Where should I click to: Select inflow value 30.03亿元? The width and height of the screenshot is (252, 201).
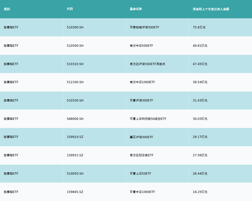point(200,119)
